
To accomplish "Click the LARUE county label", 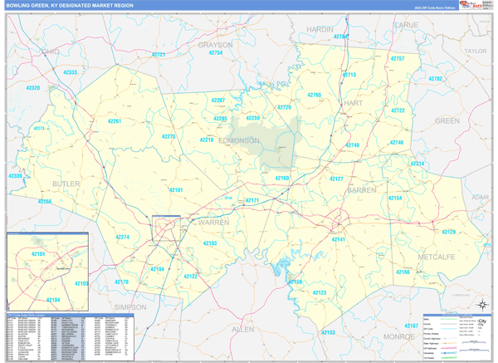I will tap(406, 25).
